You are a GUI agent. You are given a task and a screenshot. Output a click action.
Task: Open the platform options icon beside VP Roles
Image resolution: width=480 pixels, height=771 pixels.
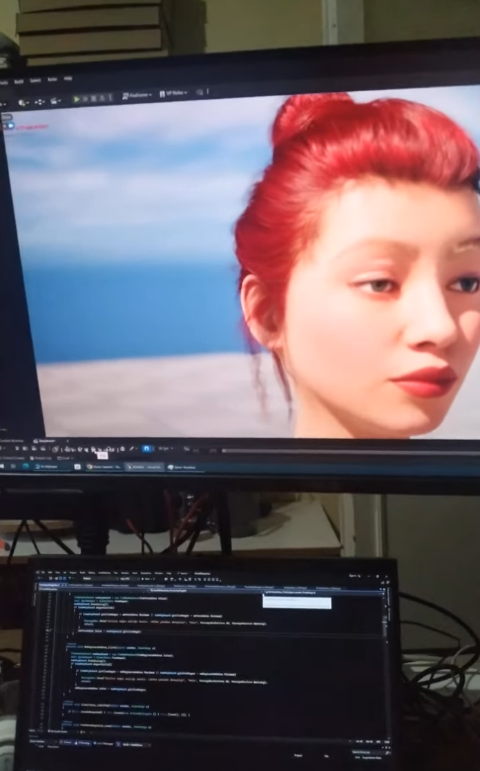201,91
